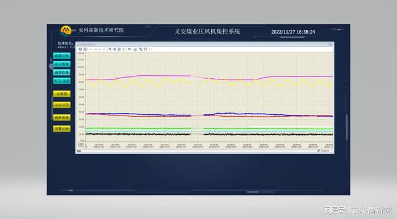Click the 2022/11/27 16:38:24 clock text

(293, 32)
